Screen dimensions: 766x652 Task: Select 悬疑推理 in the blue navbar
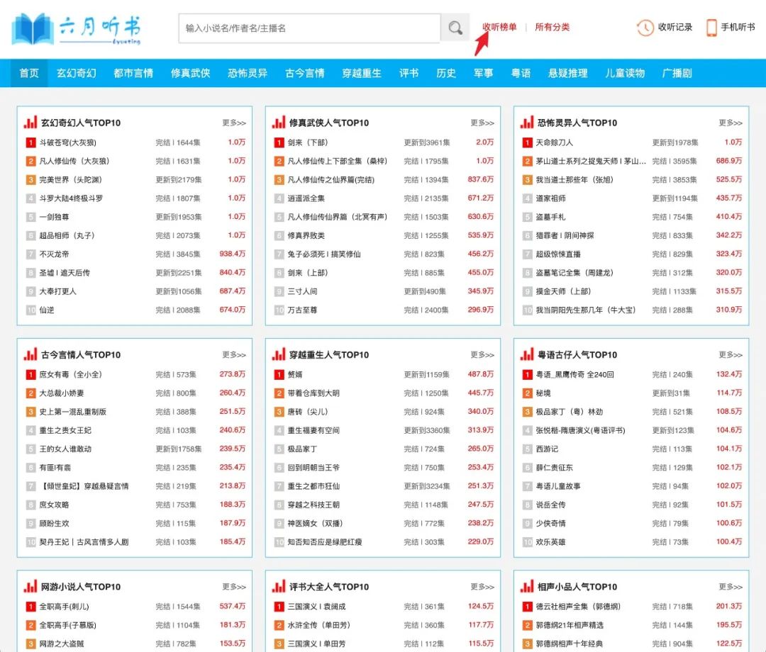[568, 73]
